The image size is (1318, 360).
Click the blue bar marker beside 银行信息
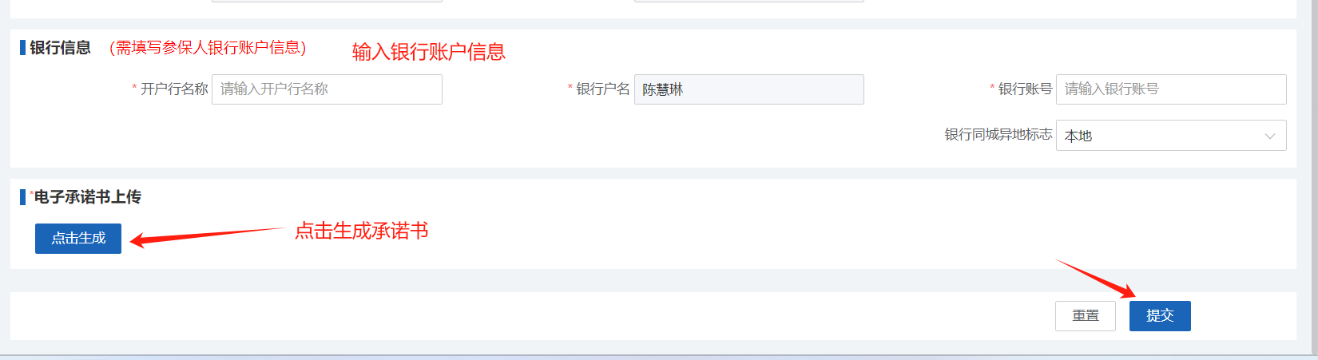[x=22, y=48]
